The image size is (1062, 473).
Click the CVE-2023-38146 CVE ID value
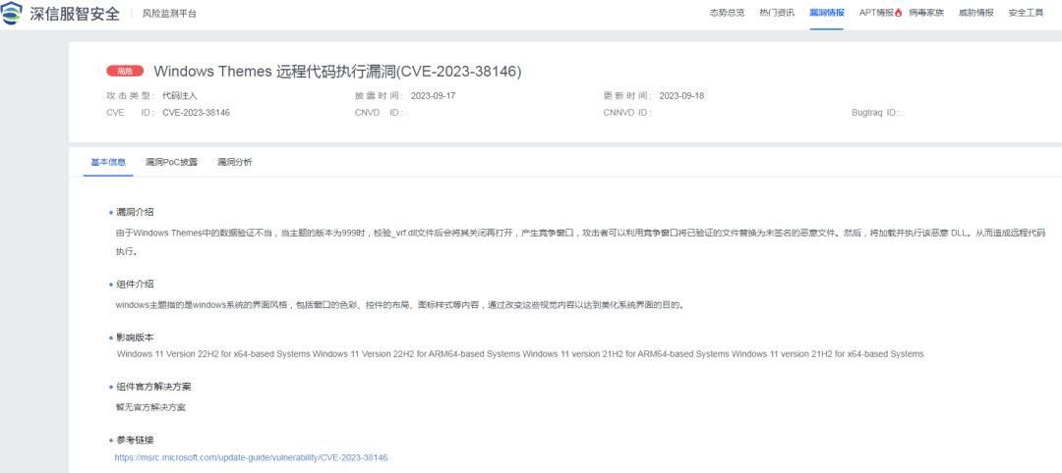pyautogui.click(x=197, y=113)
